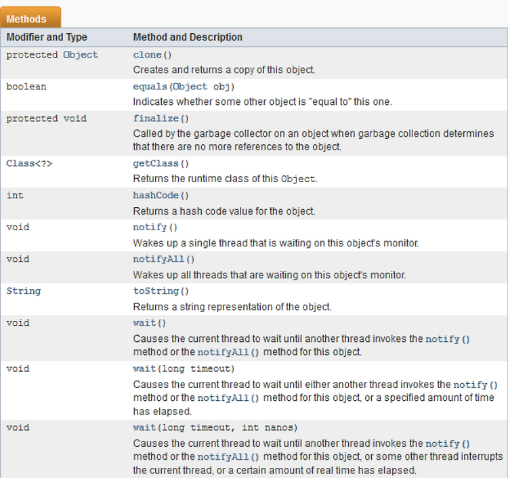This screenshot has height=478, width=508.
Task: Click the Modifier and Type column header
Action: click(x=47, y=37)
